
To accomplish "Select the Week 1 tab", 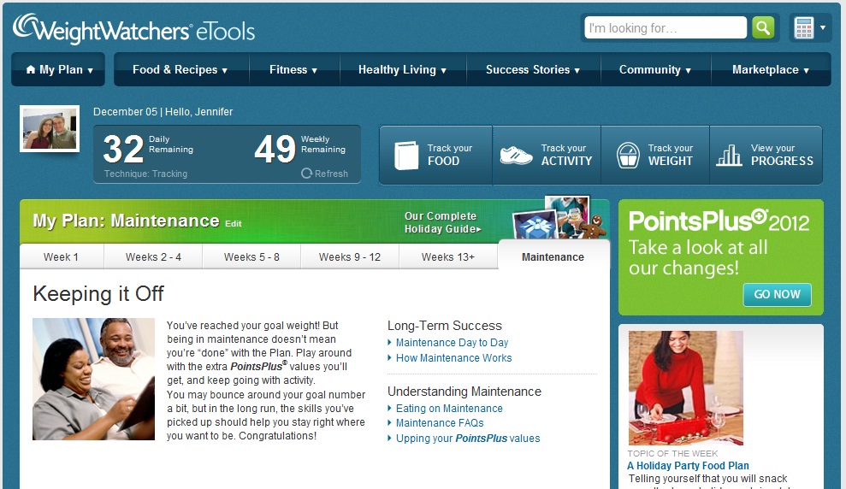I will (x=61, y=256).
